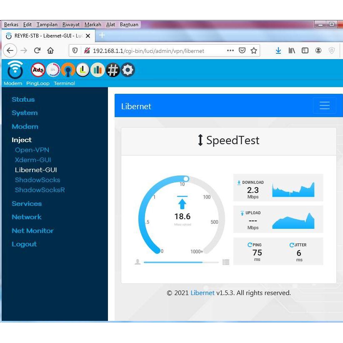
Task: Click the Logout sidebar item
Action: point(24,244)
